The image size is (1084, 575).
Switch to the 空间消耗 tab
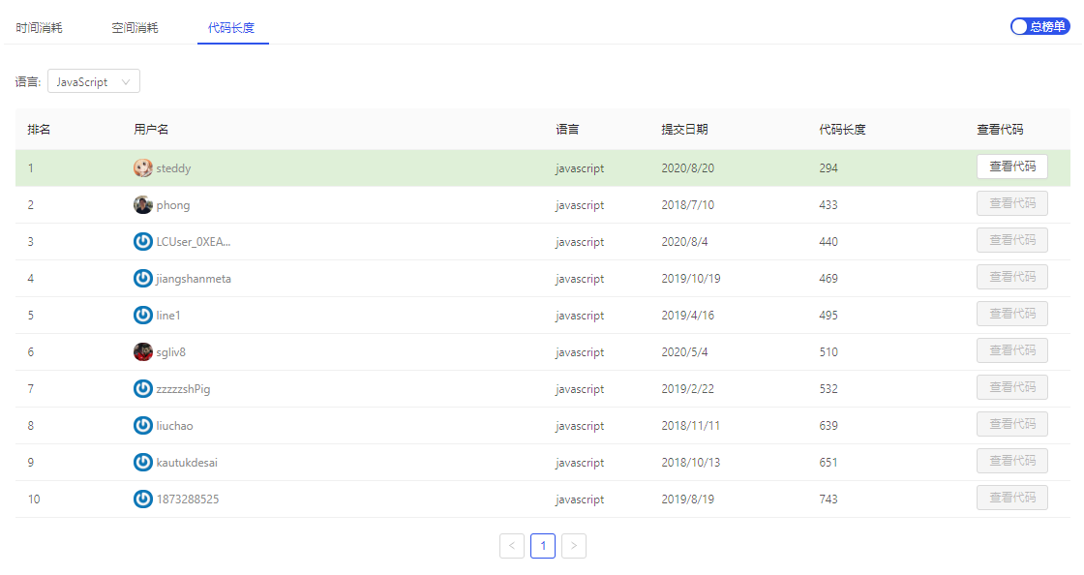pos(134,28)
